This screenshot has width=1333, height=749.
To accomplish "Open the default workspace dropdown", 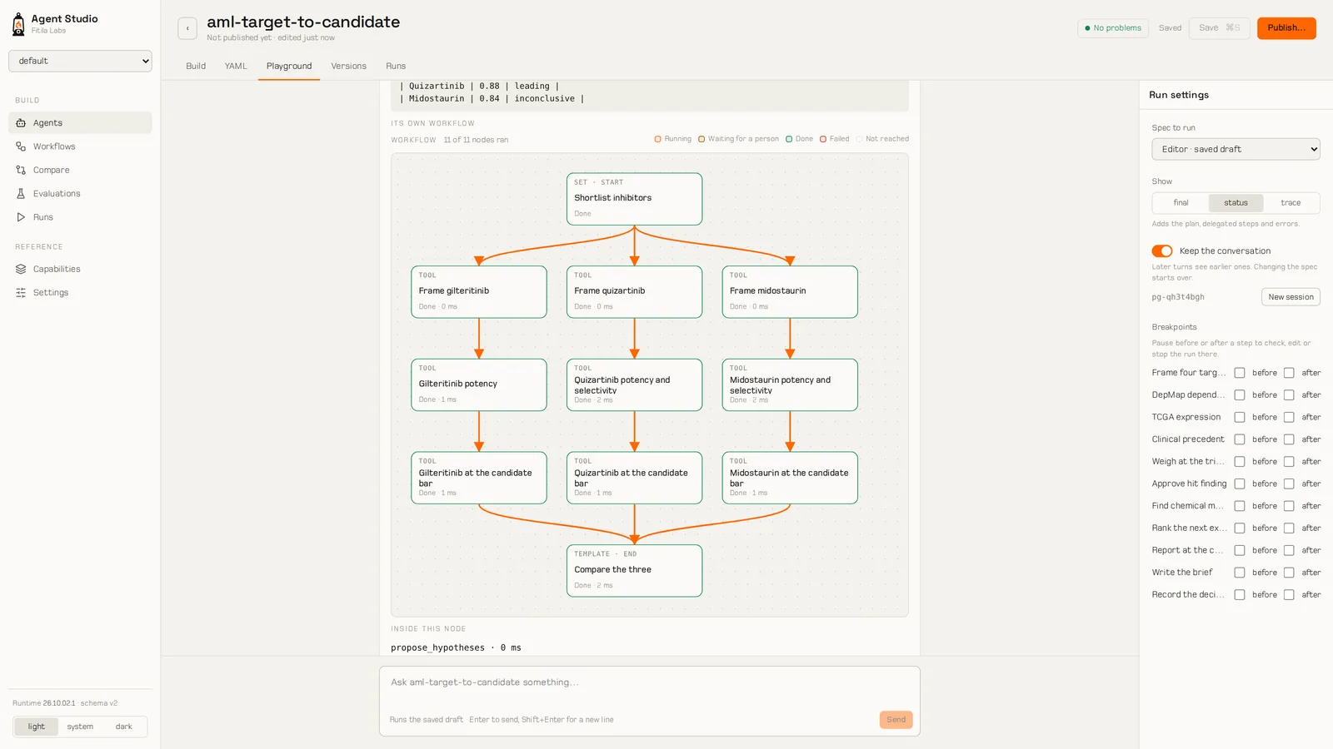I will tap(80, 61).
